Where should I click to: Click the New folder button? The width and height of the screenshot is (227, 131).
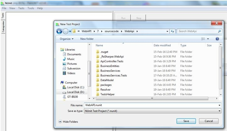[x=87, y=39]
